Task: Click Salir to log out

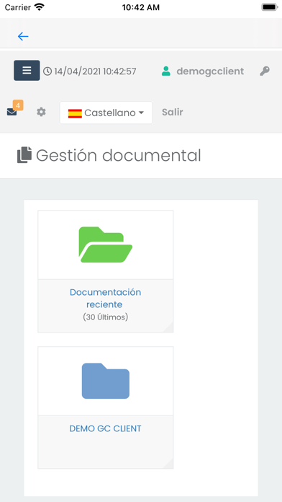Action: (x=173, y=112)
